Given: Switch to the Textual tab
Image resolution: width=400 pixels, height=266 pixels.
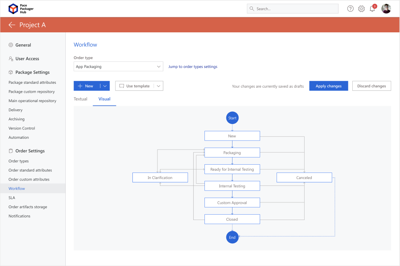Looking at the screenshot, I should [x=80, y=99].
